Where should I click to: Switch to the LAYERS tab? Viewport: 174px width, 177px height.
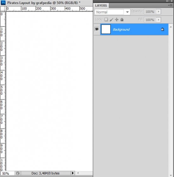coord(101,5)
